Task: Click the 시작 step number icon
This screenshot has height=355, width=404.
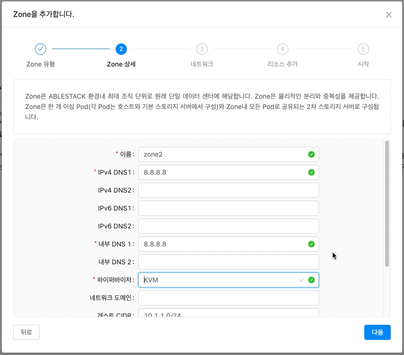Action: pos(363,49)
